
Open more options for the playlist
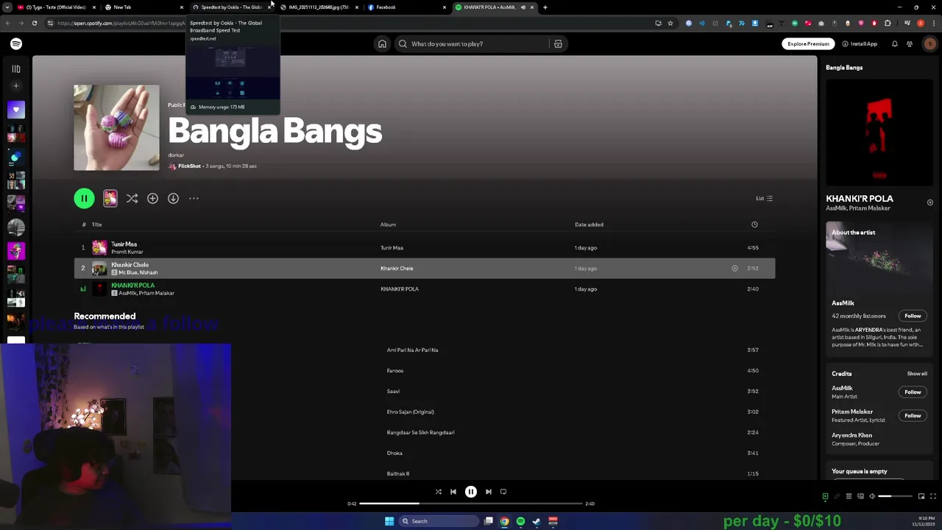point(194,198)
